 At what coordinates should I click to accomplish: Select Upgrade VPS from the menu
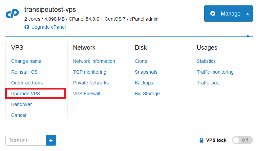coord(25,94)
